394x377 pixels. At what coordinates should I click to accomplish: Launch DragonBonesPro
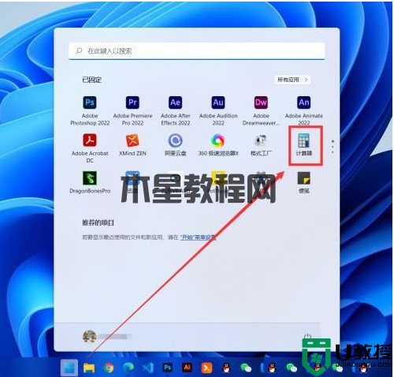click(90, 182)
